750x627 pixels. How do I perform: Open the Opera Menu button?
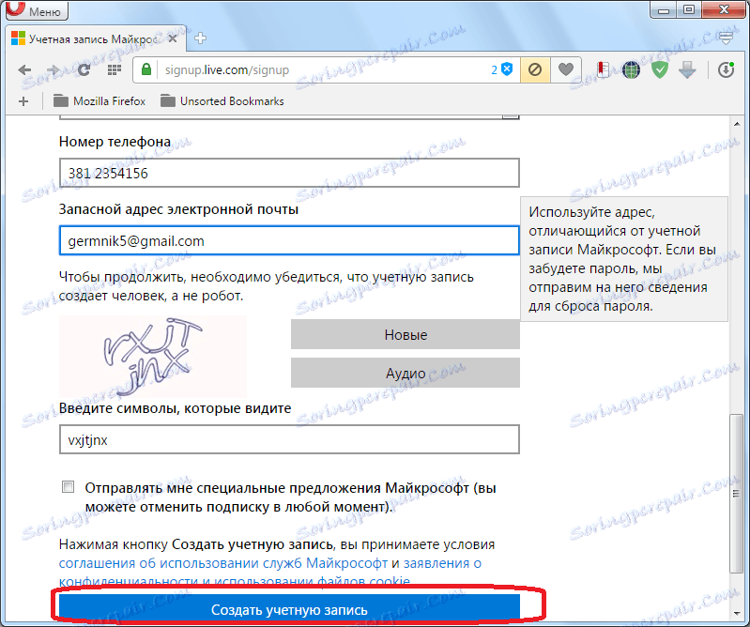pyautogui.click(x=37, y=9)
